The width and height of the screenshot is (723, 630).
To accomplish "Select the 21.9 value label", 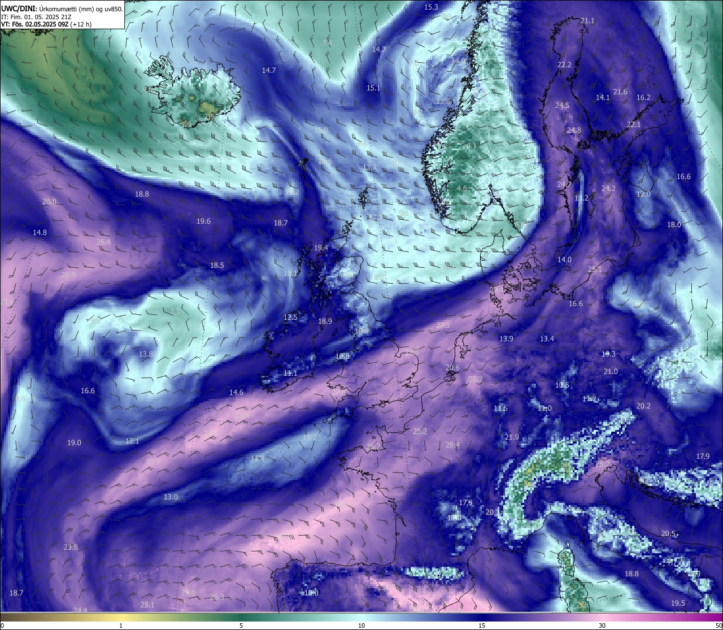I will (x=512, y=437).
